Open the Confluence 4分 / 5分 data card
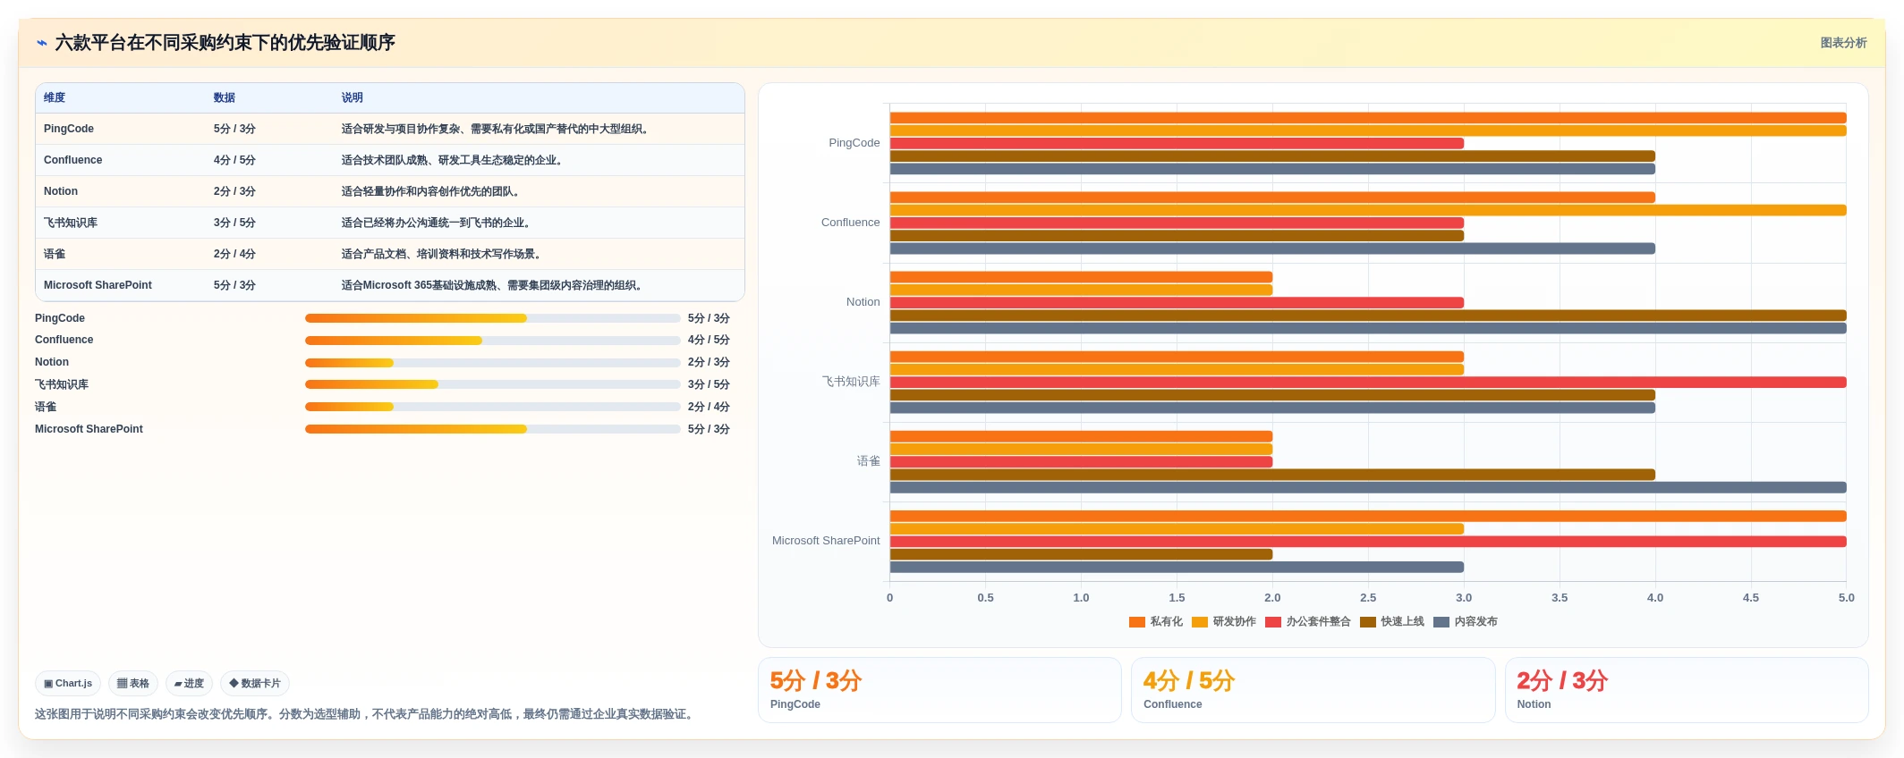 tap(1313, 690)
